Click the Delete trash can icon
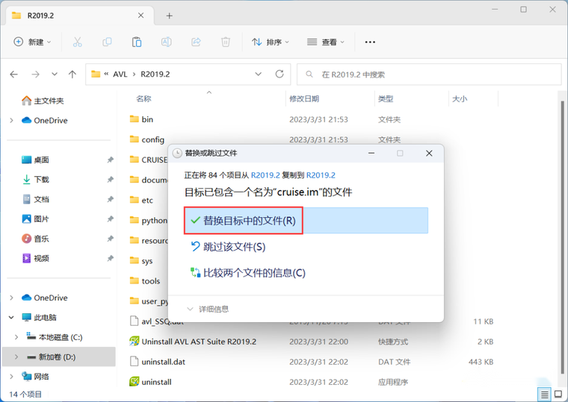This screenshot has width=568, height=402. coord(225,42)
